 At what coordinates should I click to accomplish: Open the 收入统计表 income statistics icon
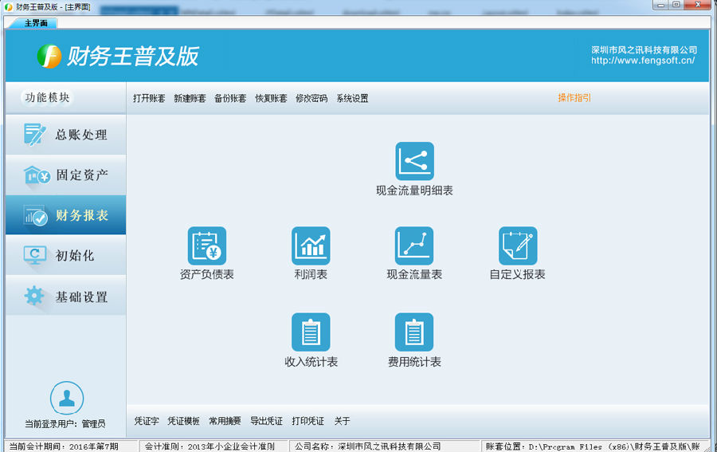pyautogui.click(x=311, y=332)
